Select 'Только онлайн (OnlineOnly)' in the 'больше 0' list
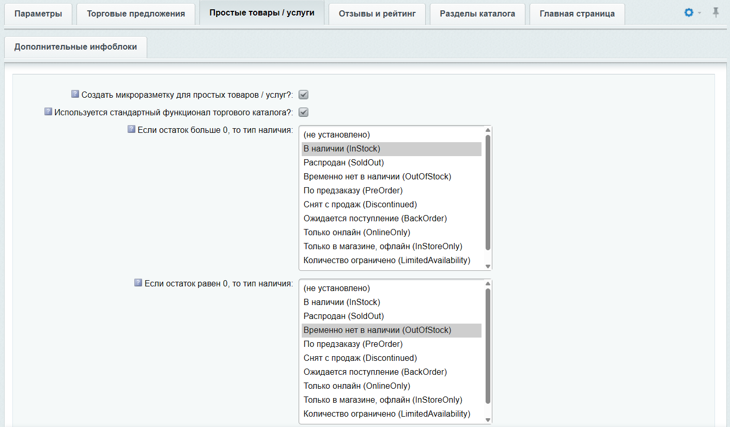Viewport: 730px width, 427px height. click(392, 233)
